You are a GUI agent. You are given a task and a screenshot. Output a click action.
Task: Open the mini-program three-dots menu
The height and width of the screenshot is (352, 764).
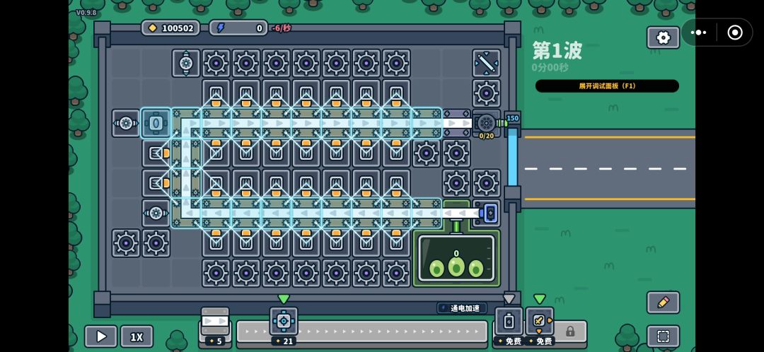tap(698, 33)
